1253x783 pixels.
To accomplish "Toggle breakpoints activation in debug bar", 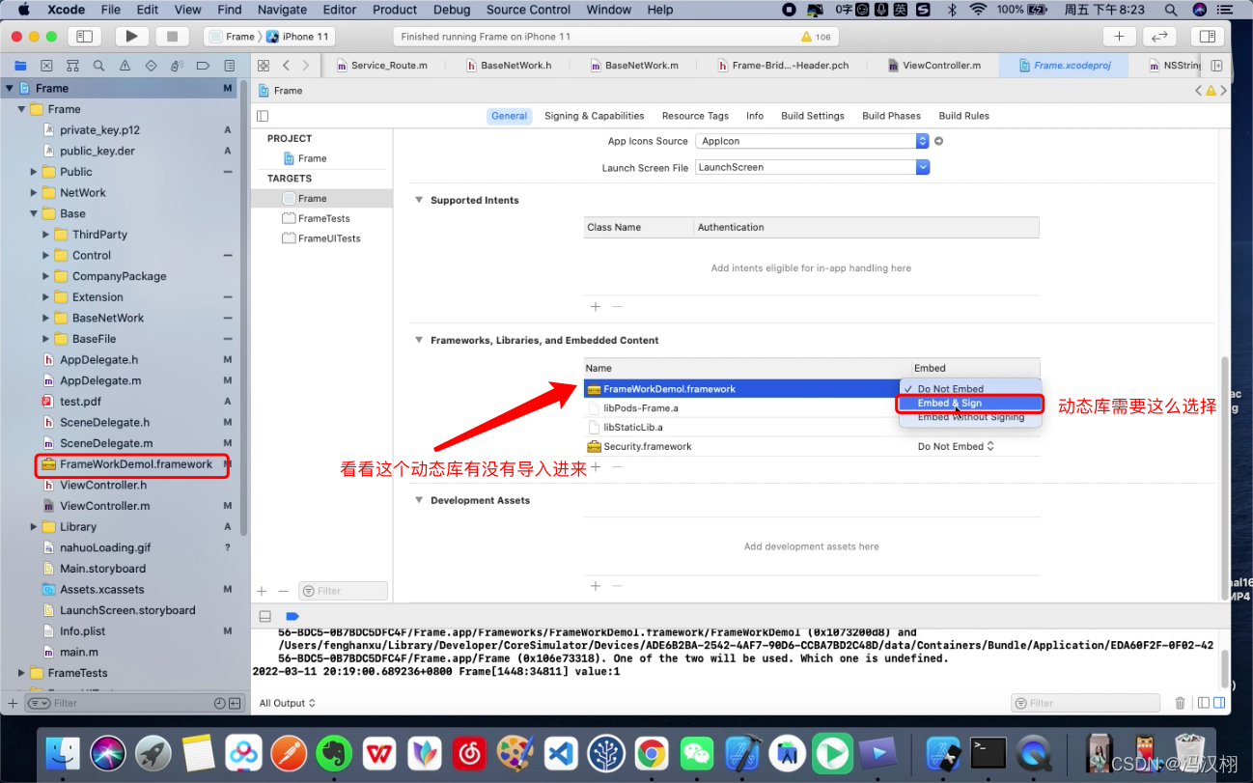I will [x=292, y=616].
